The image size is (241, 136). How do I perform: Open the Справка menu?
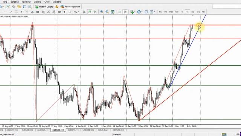click(57, 2)
